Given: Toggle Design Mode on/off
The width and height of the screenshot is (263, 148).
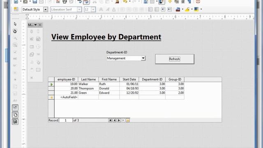Looking at the screenshot, I should point(15,31).
